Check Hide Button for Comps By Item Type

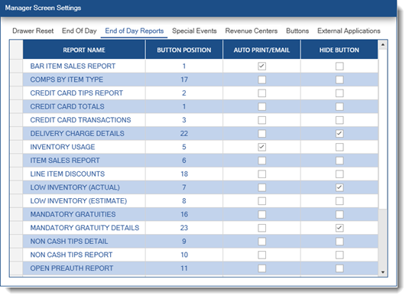[x=339, y=80]
